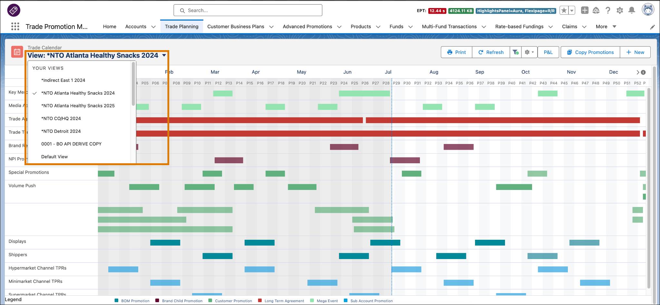
Task: Open the App Launcher dots grid
Action: point(15,26)
